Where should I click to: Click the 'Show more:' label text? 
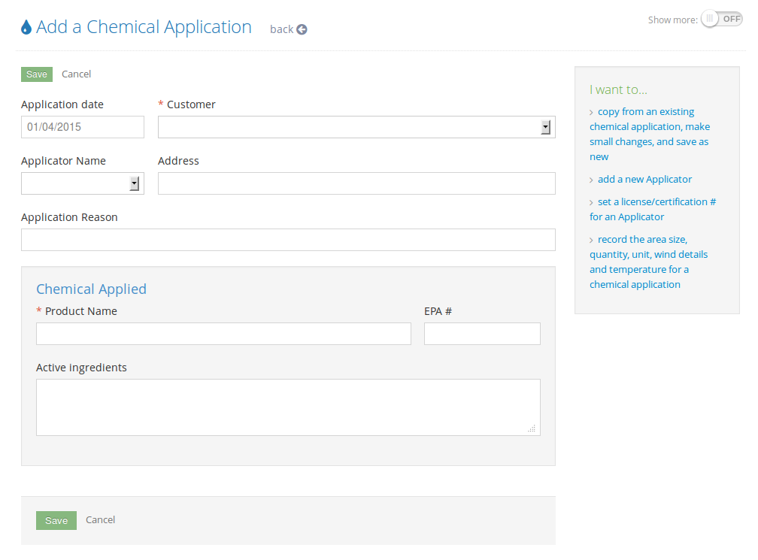672,20
